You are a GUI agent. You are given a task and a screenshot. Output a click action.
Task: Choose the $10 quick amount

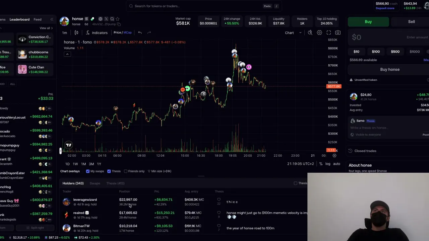point(356,52)
